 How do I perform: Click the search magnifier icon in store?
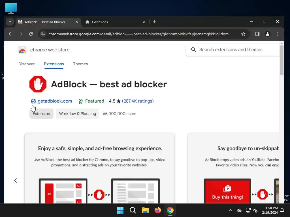[193, 50]
